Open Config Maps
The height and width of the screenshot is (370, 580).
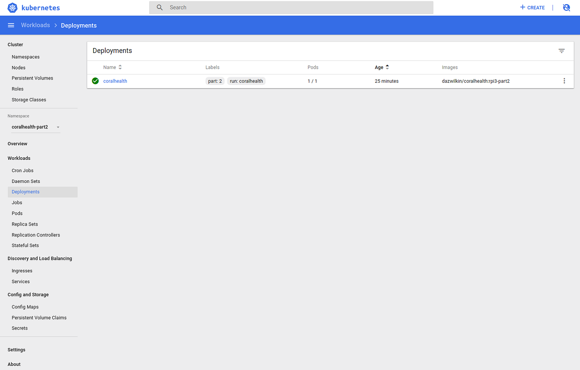tap(25, 307)
